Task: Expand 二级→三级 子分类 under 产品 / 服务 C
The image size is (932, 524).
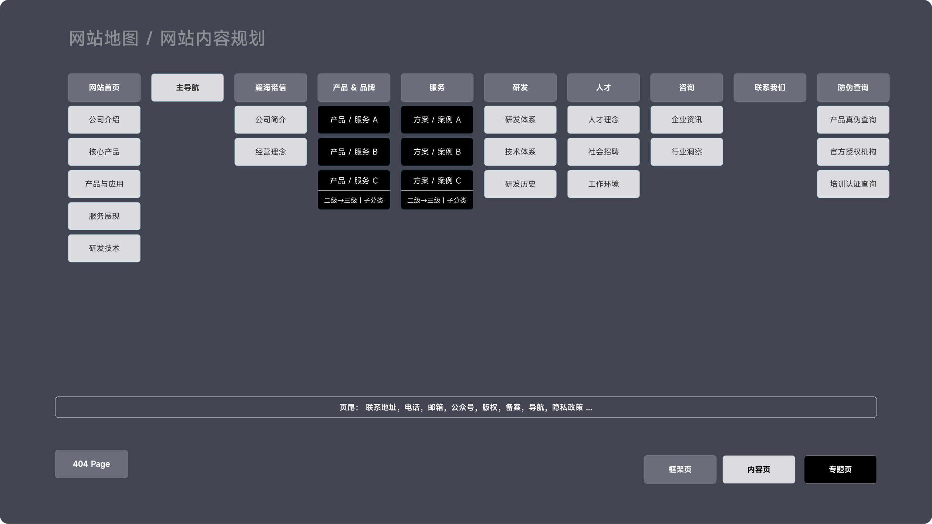Action: point(354,200)
